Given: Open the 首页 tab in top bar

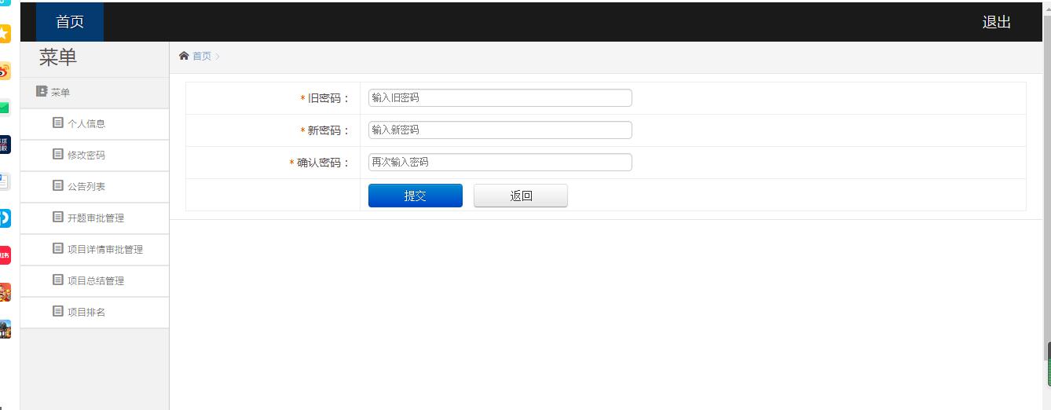Looking at the screenshot, I should [x=70, y=22].
